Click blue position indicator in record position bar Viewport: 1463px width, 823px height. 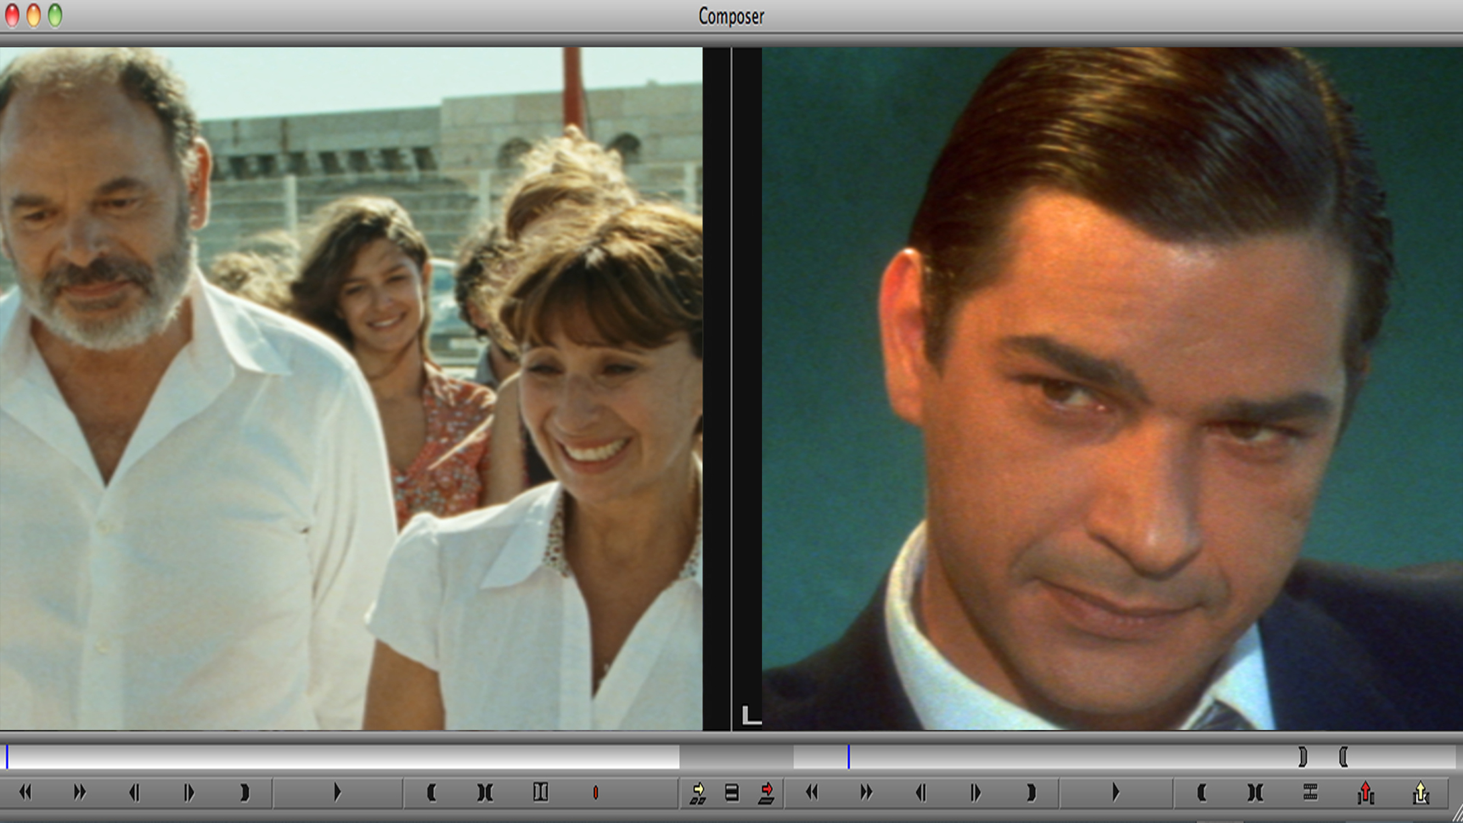(x=848, y=757)
